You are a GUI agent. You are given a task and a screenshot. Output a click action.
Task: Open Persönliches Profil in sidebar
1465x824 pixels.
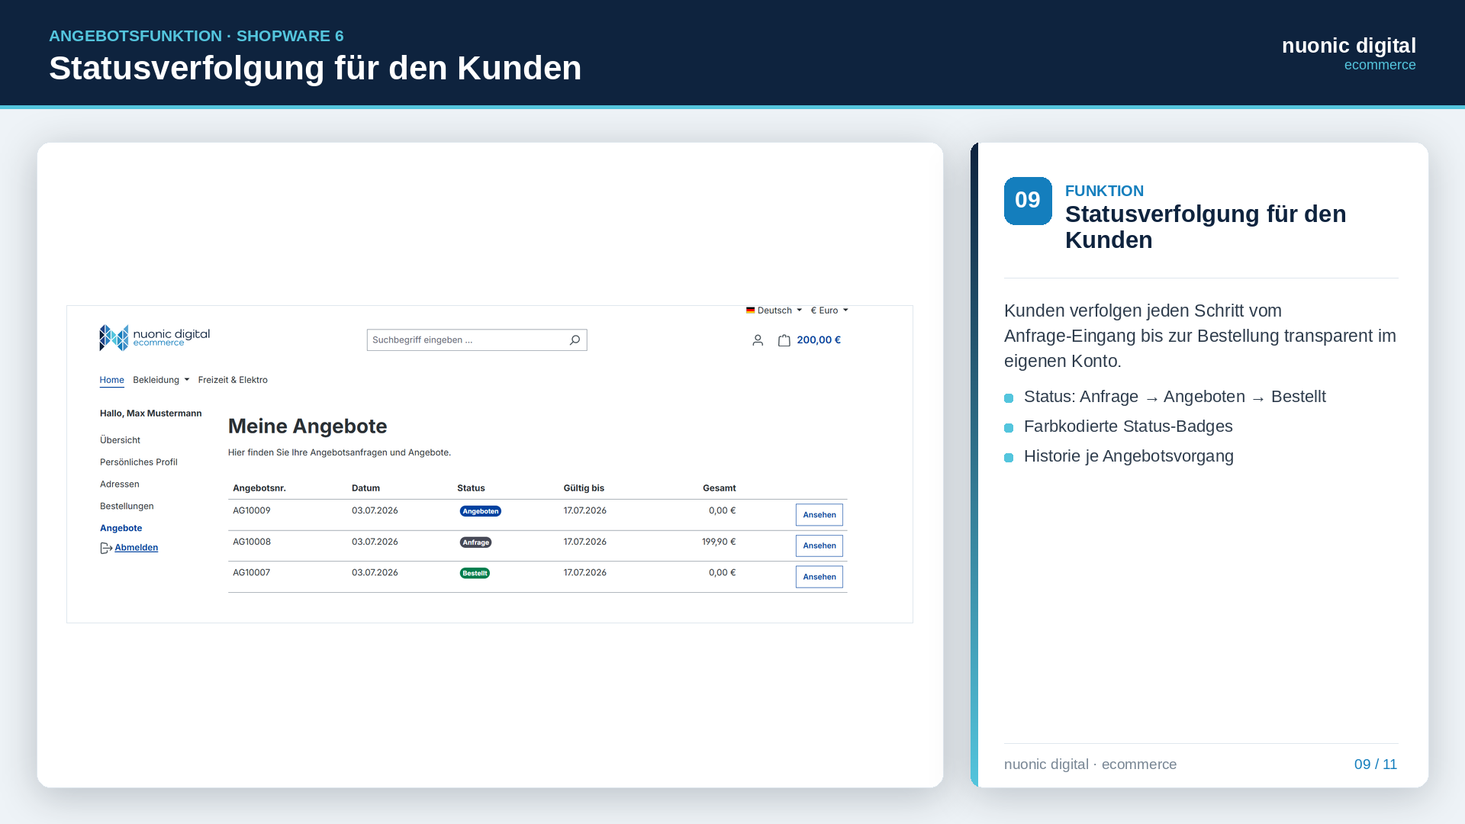tap(138, 462)
